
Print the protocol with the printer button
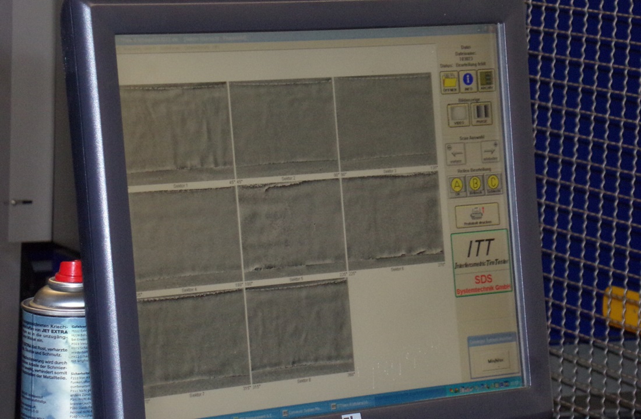(x=477, y=215)
